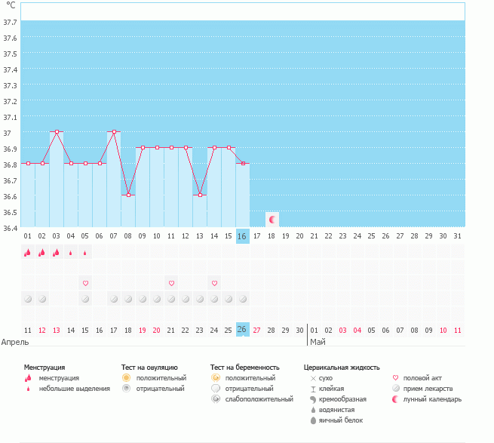Click the 'Май' month label
494x443 pixels.
318,342
